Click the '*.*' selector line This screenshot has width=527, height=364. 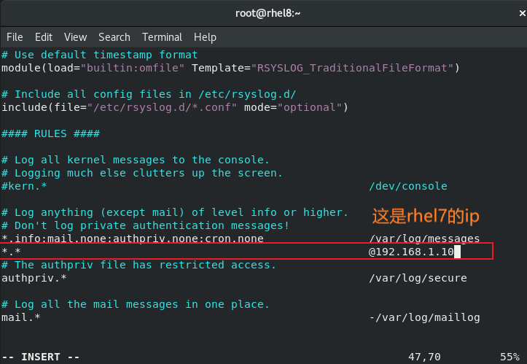coord(11,252)
